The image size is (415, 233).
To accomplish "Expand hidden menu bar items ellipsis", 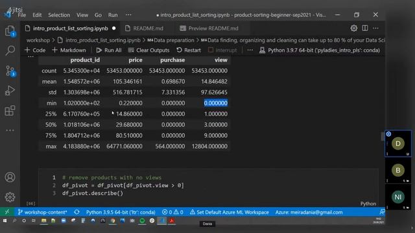I will coord(128,15).
